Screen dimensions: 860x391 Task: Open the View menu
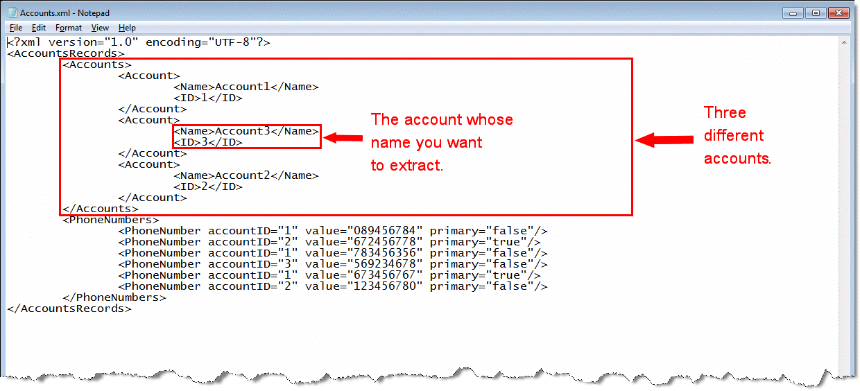[x=100, y=28]
